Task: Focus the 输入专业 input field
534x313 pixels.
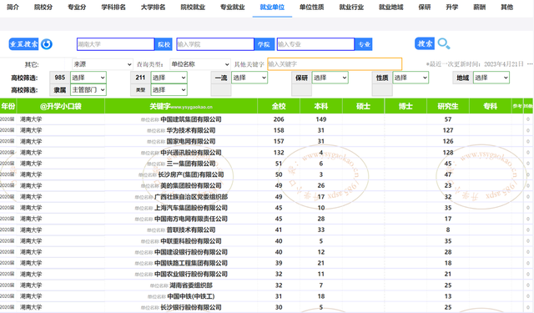Action: (315, 44)
